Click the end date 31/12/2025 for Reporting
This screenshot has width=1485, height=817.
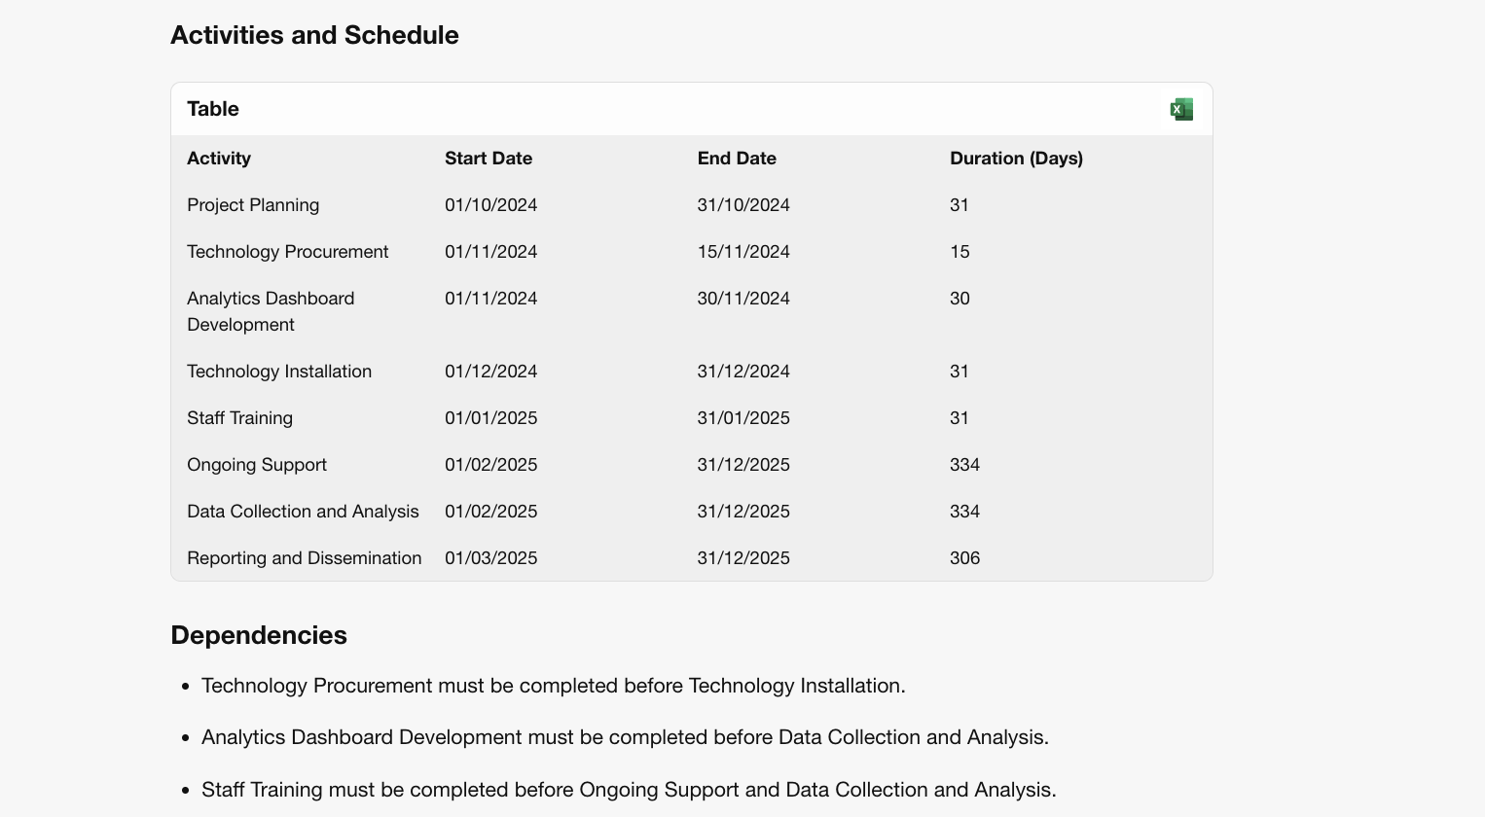[743, 558]
